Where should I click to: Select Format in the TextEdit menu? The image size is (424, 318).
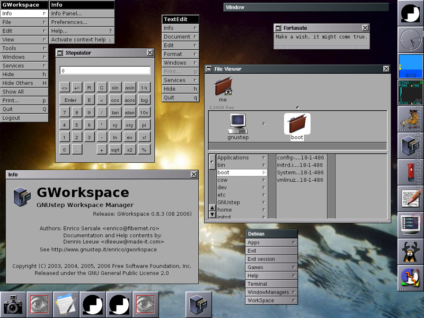pos(180,54)
